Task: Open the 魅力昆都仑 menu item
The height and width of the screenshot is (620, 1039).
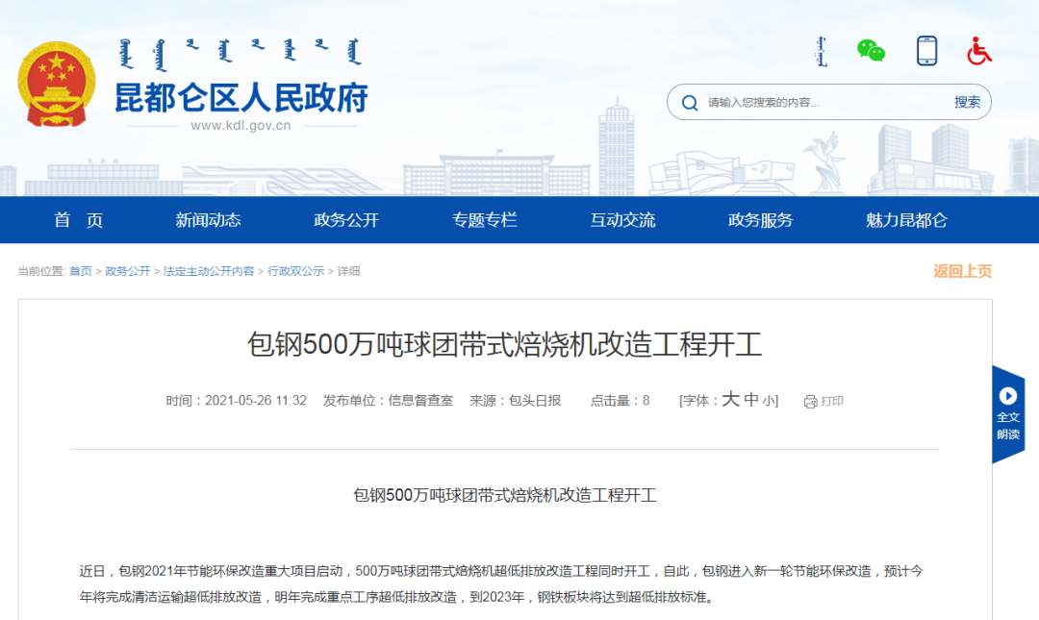Action: [906, 220]
